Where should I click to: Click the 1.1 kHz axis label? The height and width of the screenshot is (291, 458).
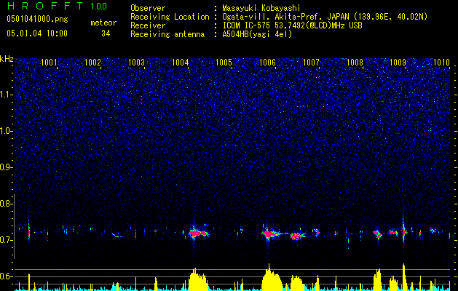click(x=6, y=95)
